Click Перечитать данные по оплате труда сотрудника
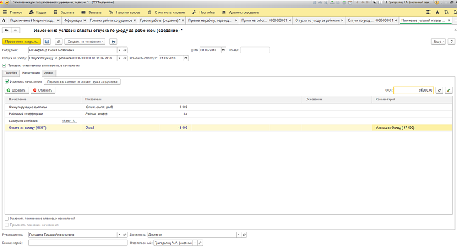This screenshot has width=457, height=248. point(82,81)
